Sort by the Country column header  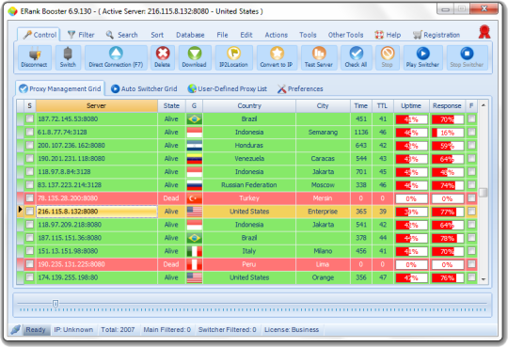[249, 106]
